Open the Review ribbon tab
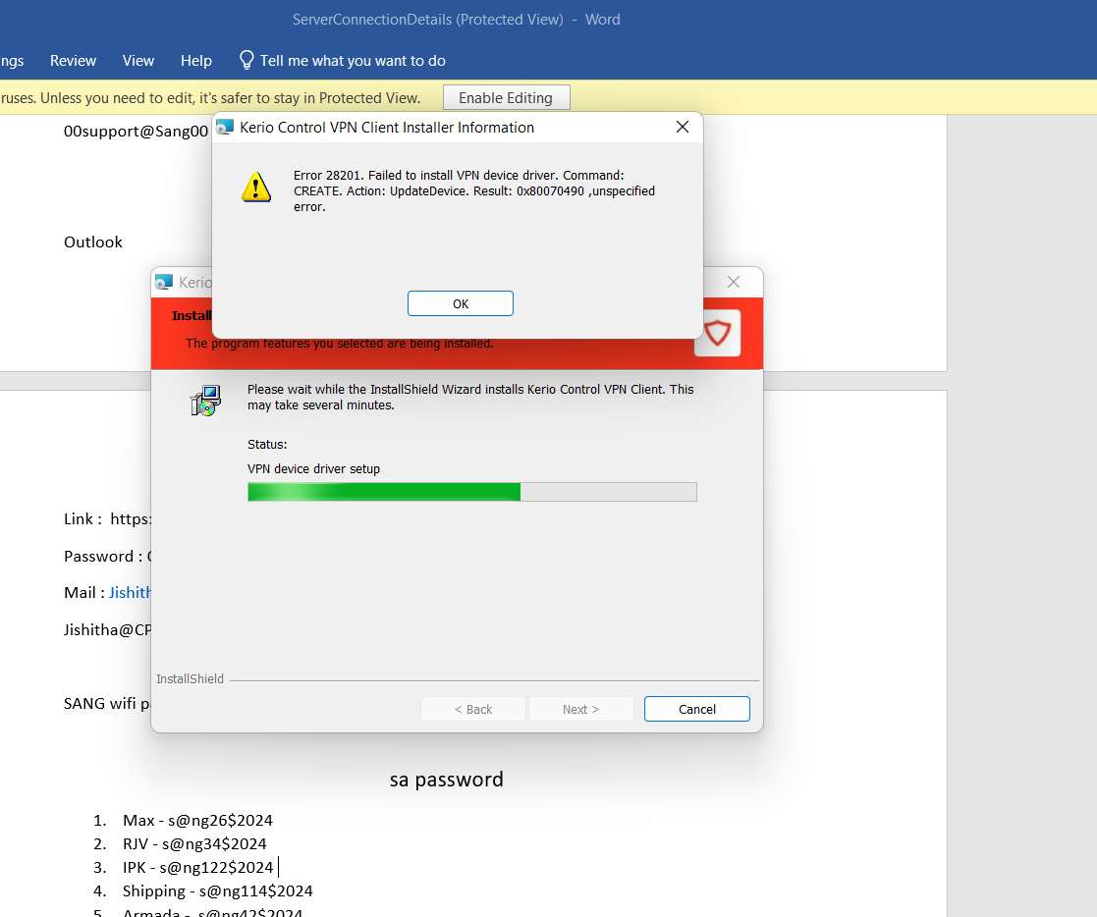 click(x=73, y=61)
